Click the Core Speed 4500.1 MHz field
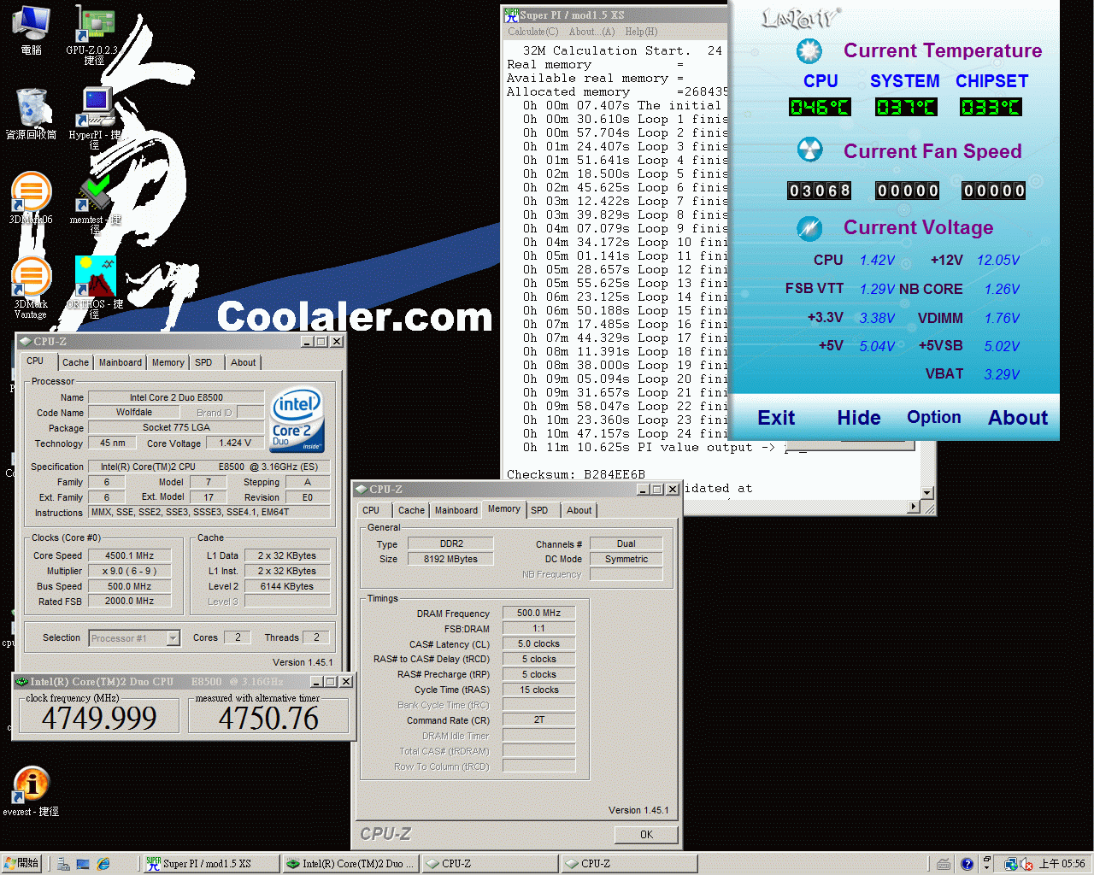The height and width of the screenshot is (875, 1094). click(129, 555)
